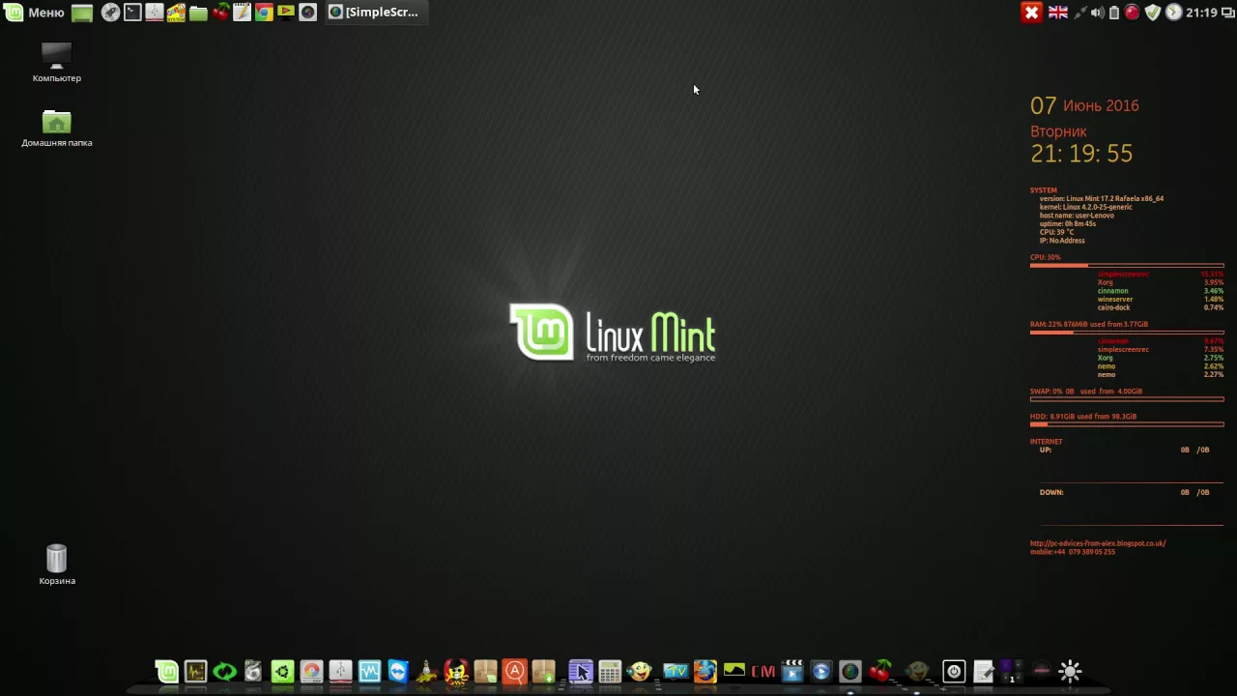
Task: Launch Firefox from the dock
Action: 705,671
